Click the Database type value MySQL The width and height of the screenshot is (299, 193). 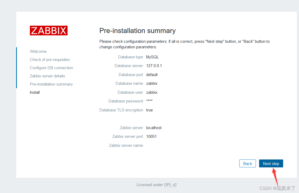click(x=153, y=57)
